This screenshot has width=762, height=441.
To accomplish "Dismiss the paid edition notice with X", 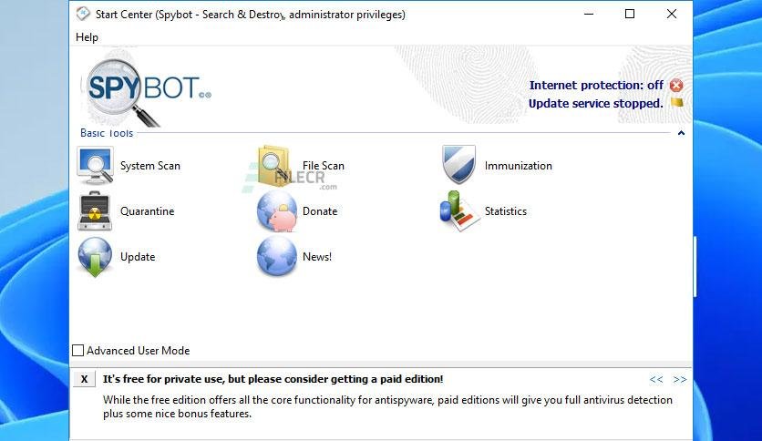I will tap(84, 379).
